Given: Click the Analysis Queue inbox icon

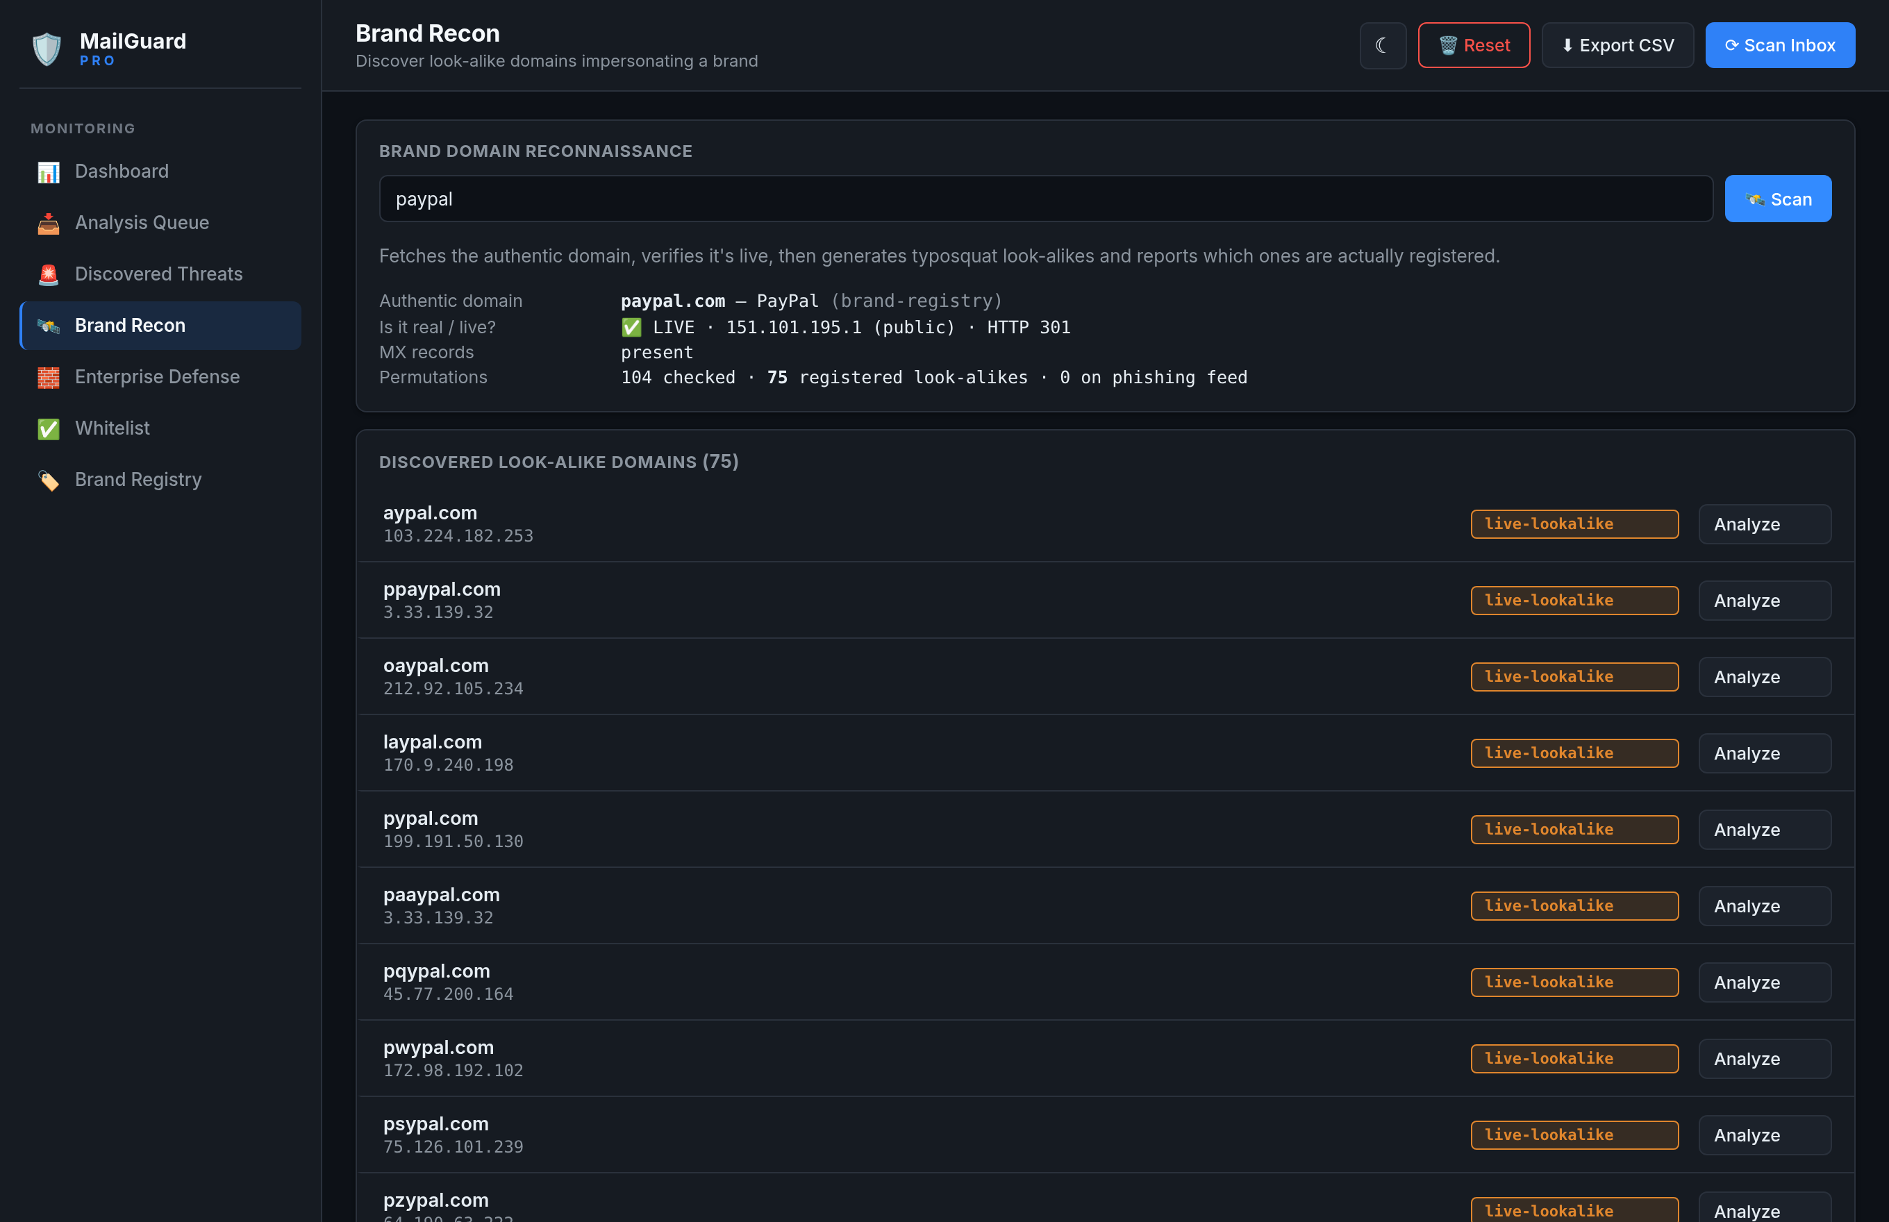Looking at the screenshot, I should [x=49, y=224].
